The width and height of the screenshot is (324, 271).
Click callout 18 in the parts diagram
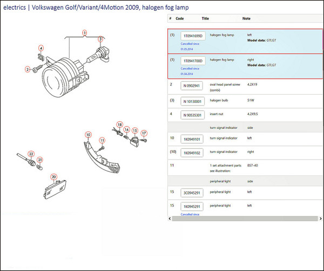[x=120, y=124]
